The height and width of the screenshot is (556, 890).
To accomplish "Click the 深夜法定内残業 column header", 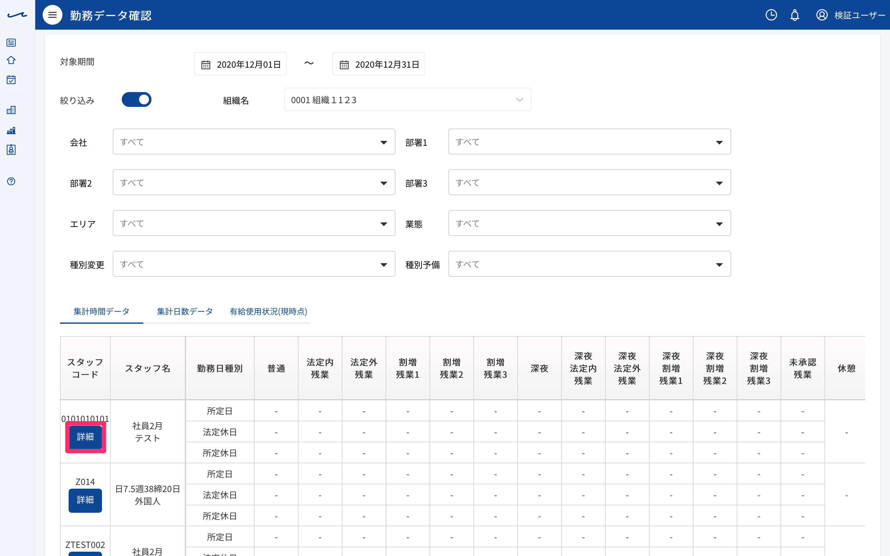I will (583, 369).
